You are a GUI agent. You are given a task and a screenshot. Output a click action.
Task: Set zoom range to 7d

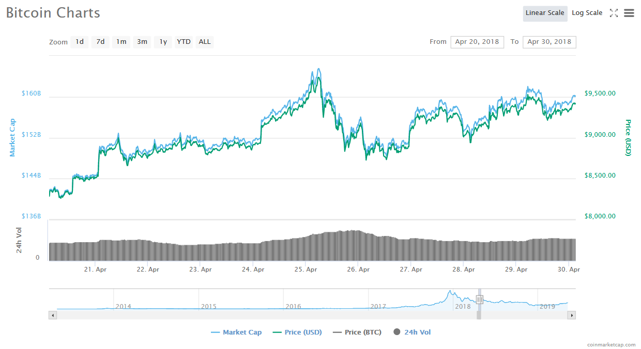[100, 42]
